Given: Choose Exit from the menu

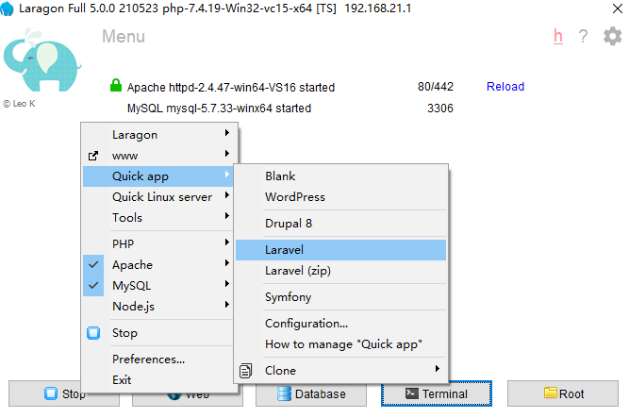Looking at the screenshot, I should point(157,380).
